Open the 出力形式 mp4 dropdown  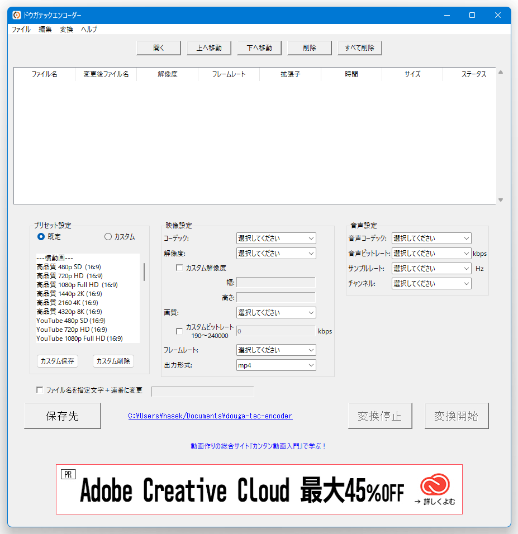coord(276,365)
